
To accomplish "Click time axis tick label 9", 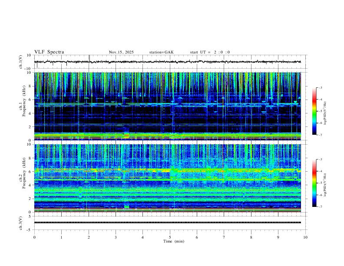I will 278,237.
